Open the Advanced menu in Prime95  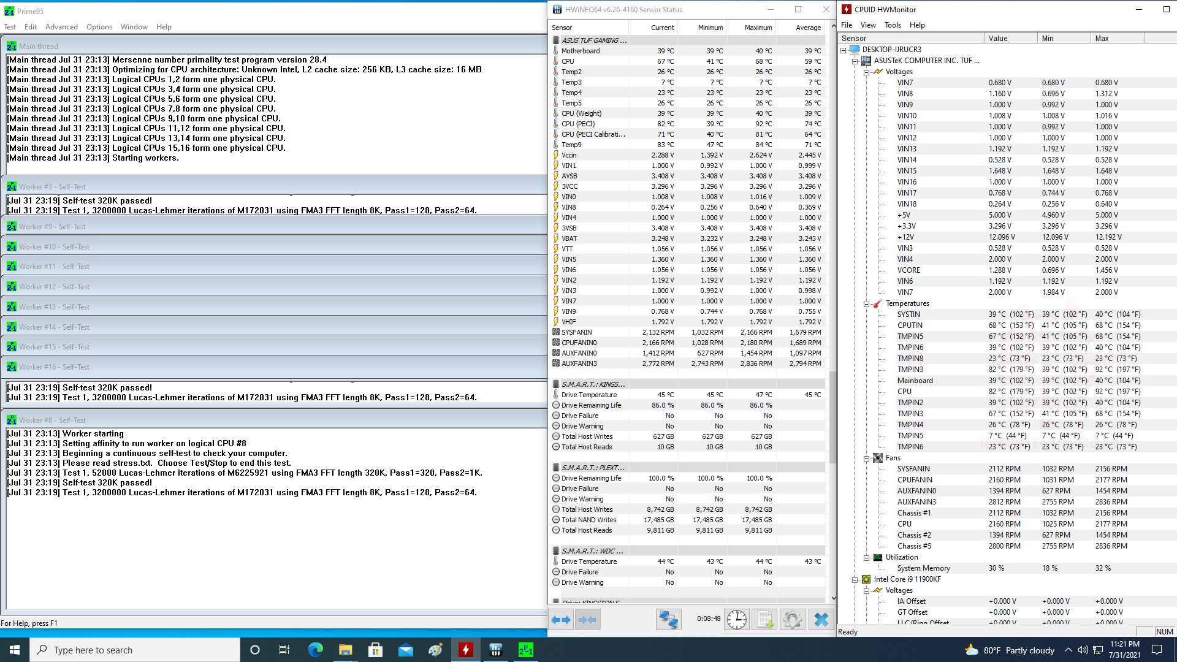pyautogui.click(x=61, y=27)
